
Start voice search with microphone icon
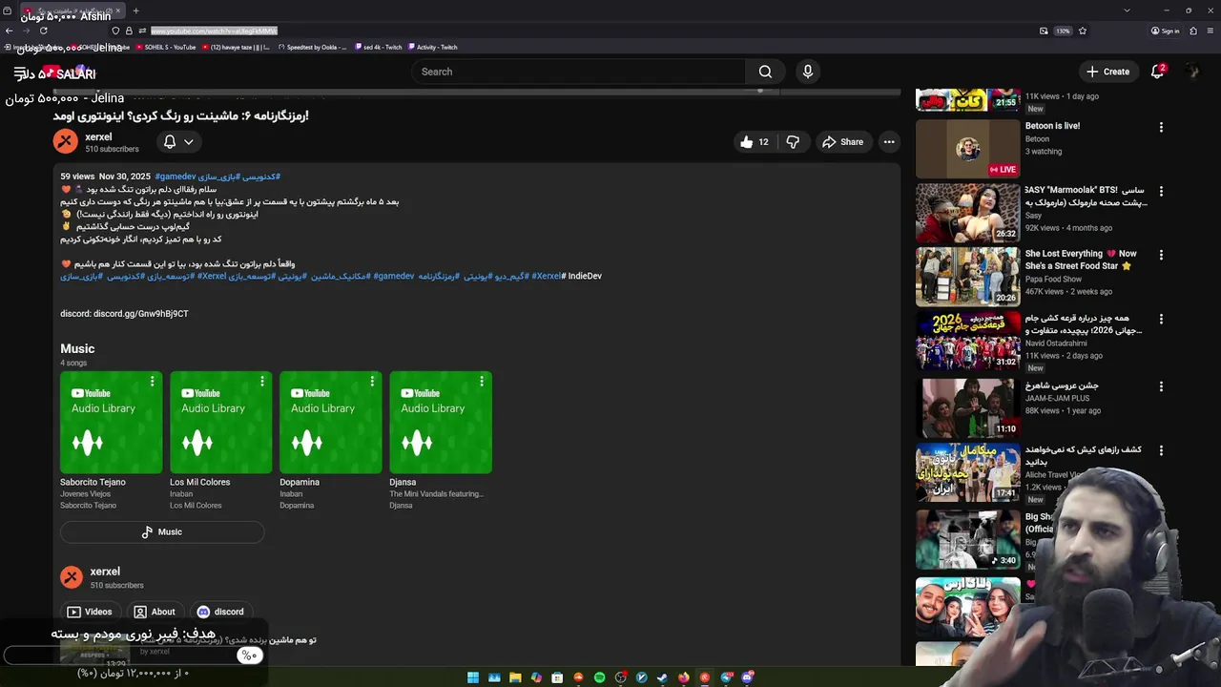tap(808, 72)
